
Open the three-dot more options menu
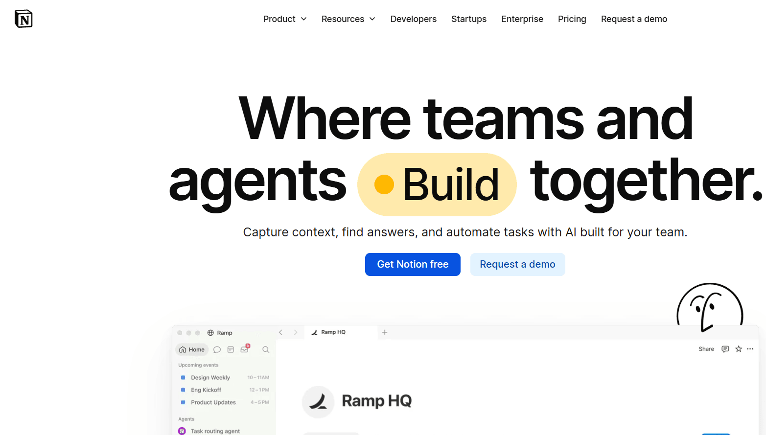click(x=750, y=349)
